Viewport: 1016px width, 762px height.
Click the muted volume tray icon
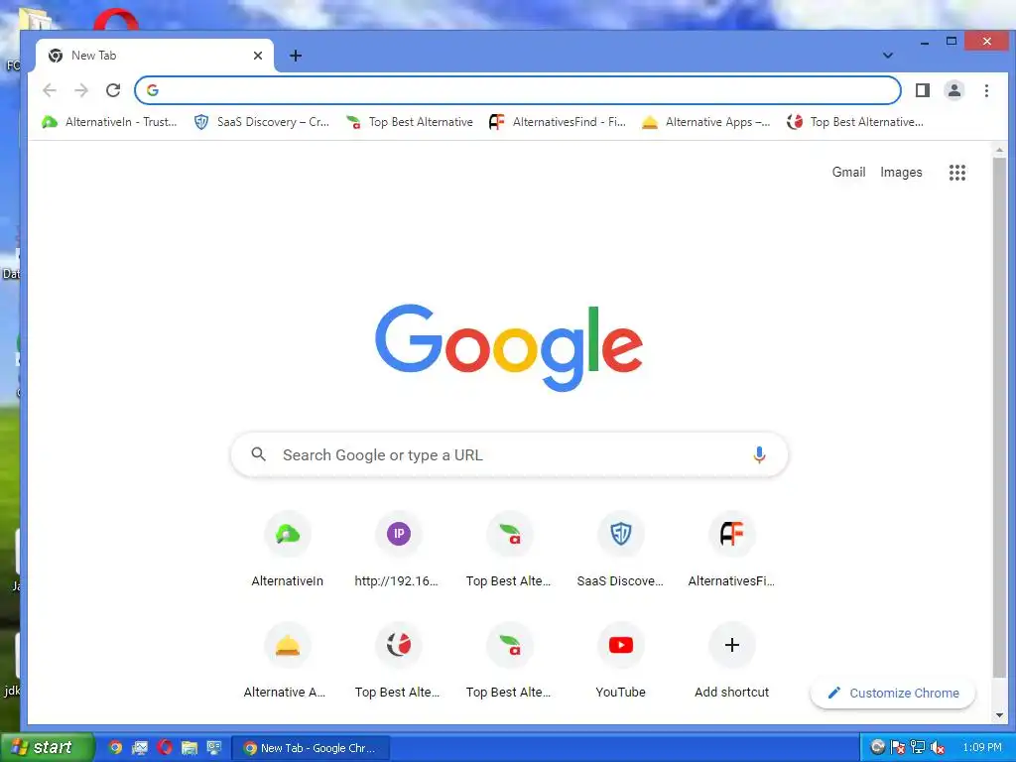click(937, 748)
